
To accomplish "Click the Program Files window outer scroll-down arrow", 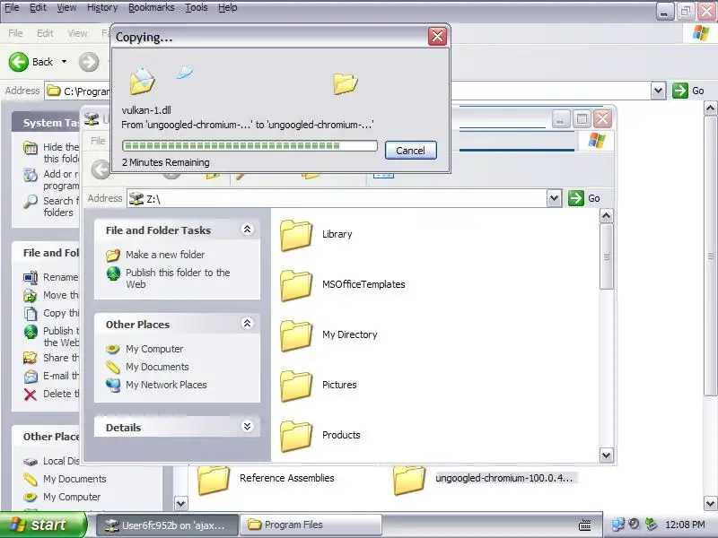I will [x=710, y=504].
